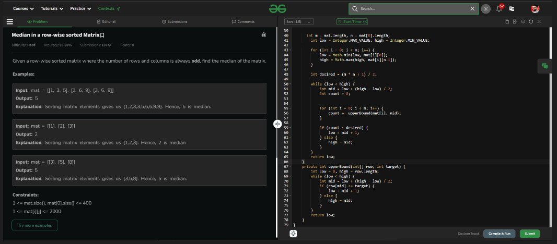Click the return low statement on line 65

[322, 157]
